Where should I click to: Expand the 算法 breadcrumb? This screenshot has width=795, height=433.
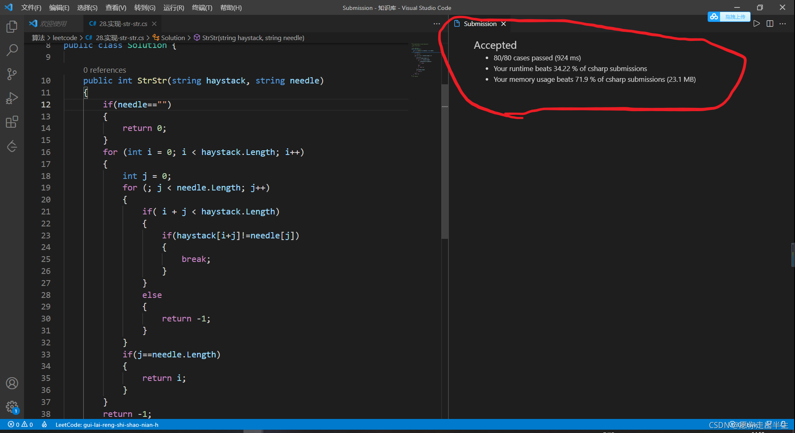pyautogui.click(x=39, y=38)
